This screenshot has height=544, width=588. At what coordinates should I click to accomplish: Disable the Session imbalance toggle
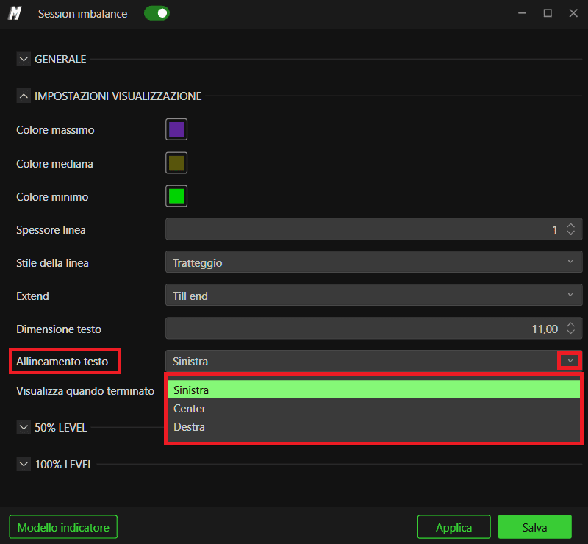point(157,13)
